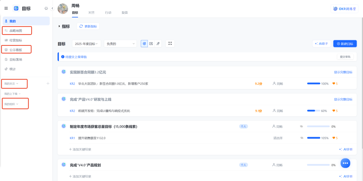Click the 待提交上级审批 notice text
Screen dimensions: 363x181
76,57
